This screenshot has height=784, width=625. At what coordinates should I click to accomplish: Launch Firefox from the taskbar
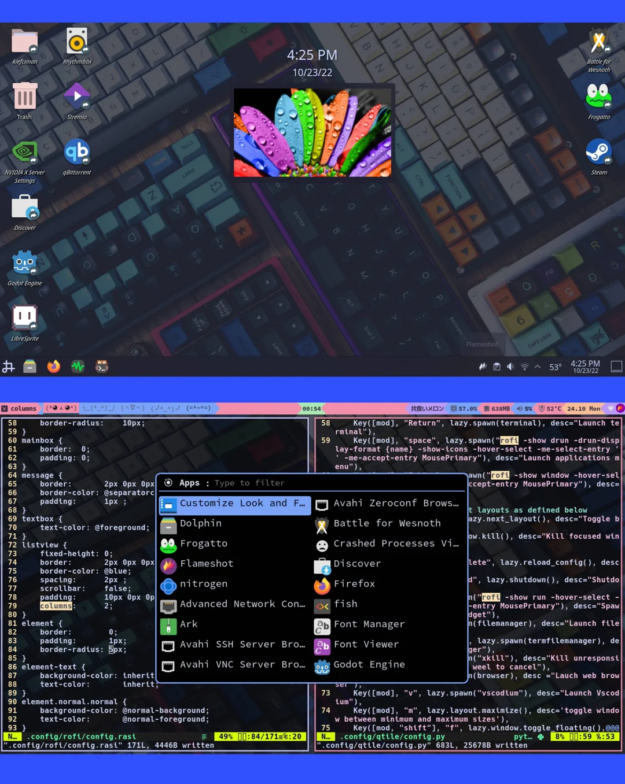tap(53, 366)
